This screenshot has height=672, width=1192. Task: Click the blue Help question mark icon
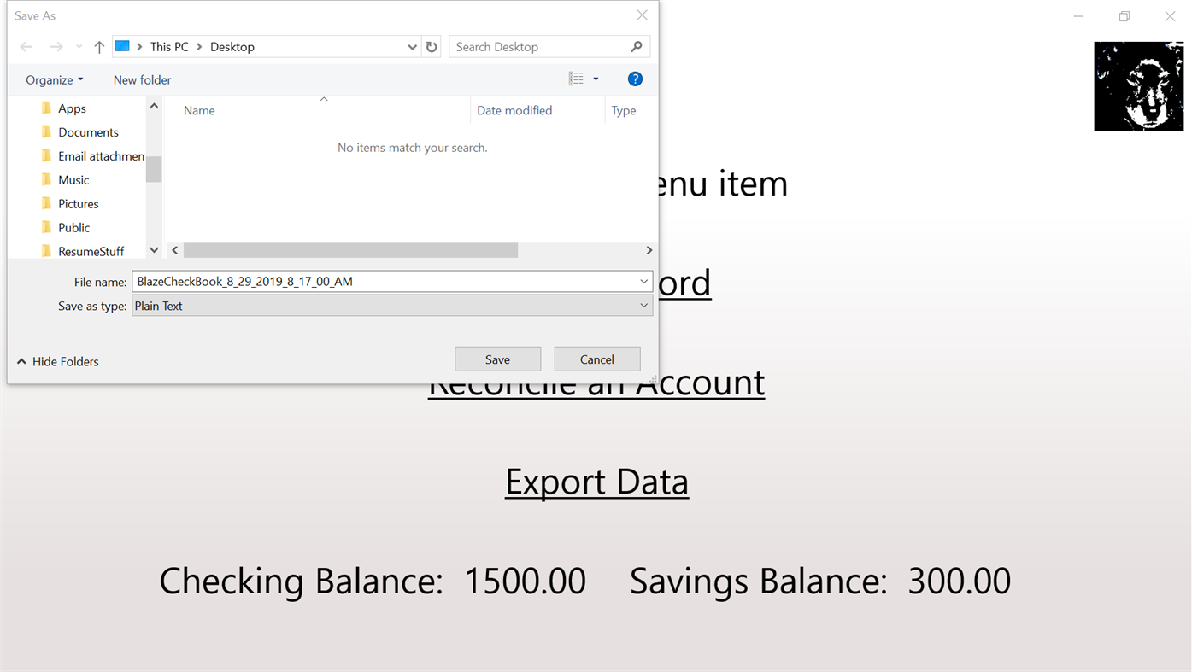[635, 78]
